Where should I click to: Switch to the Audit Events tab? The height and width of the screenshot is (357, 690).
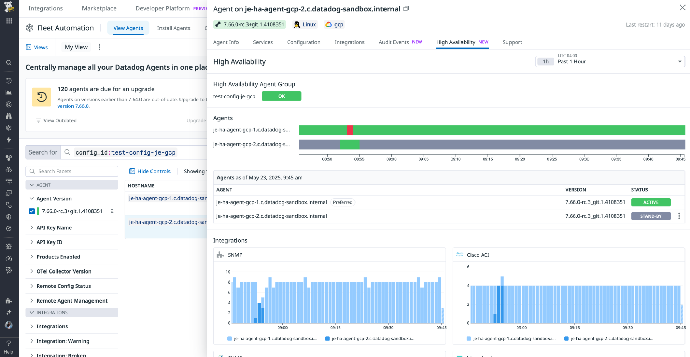click(x=393, y=42)
